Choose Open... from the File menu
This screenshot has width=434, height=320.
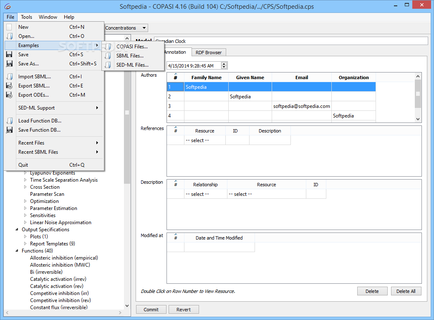[54, 36]
